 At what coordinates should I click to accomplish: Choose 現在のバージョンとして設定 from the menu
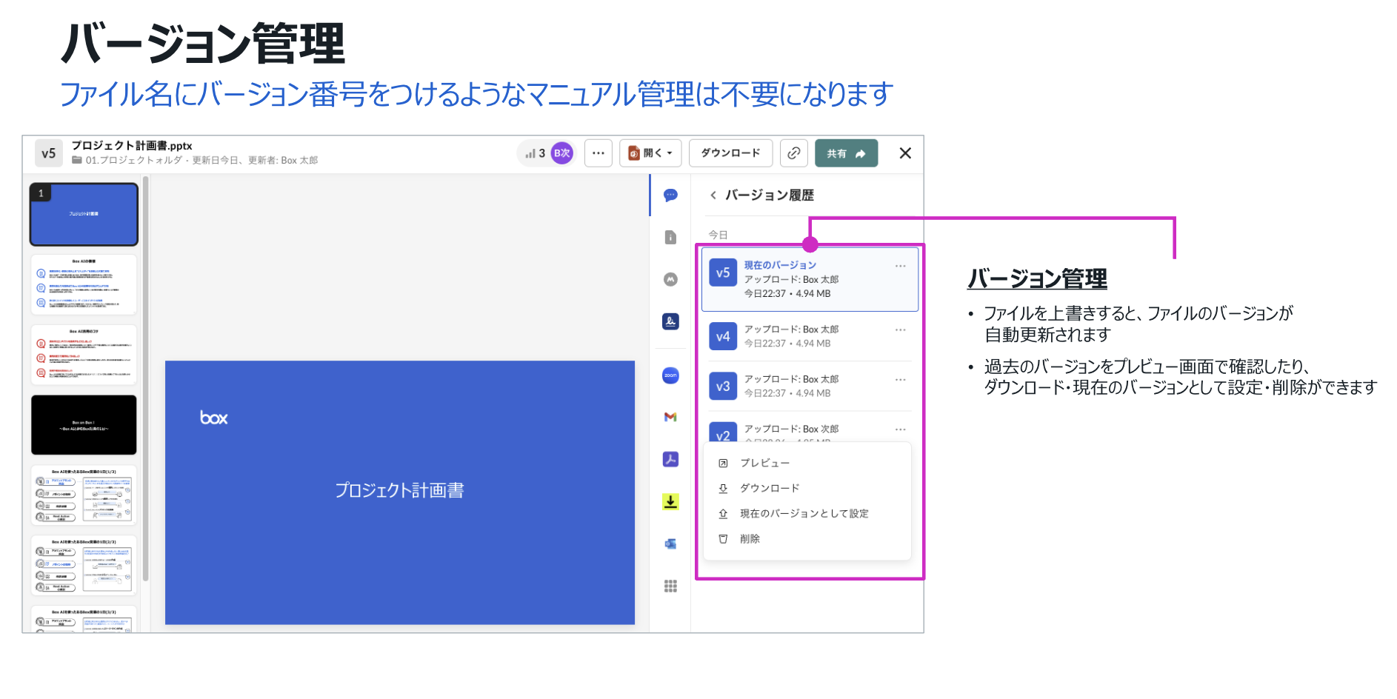click(x=804, y=513)
